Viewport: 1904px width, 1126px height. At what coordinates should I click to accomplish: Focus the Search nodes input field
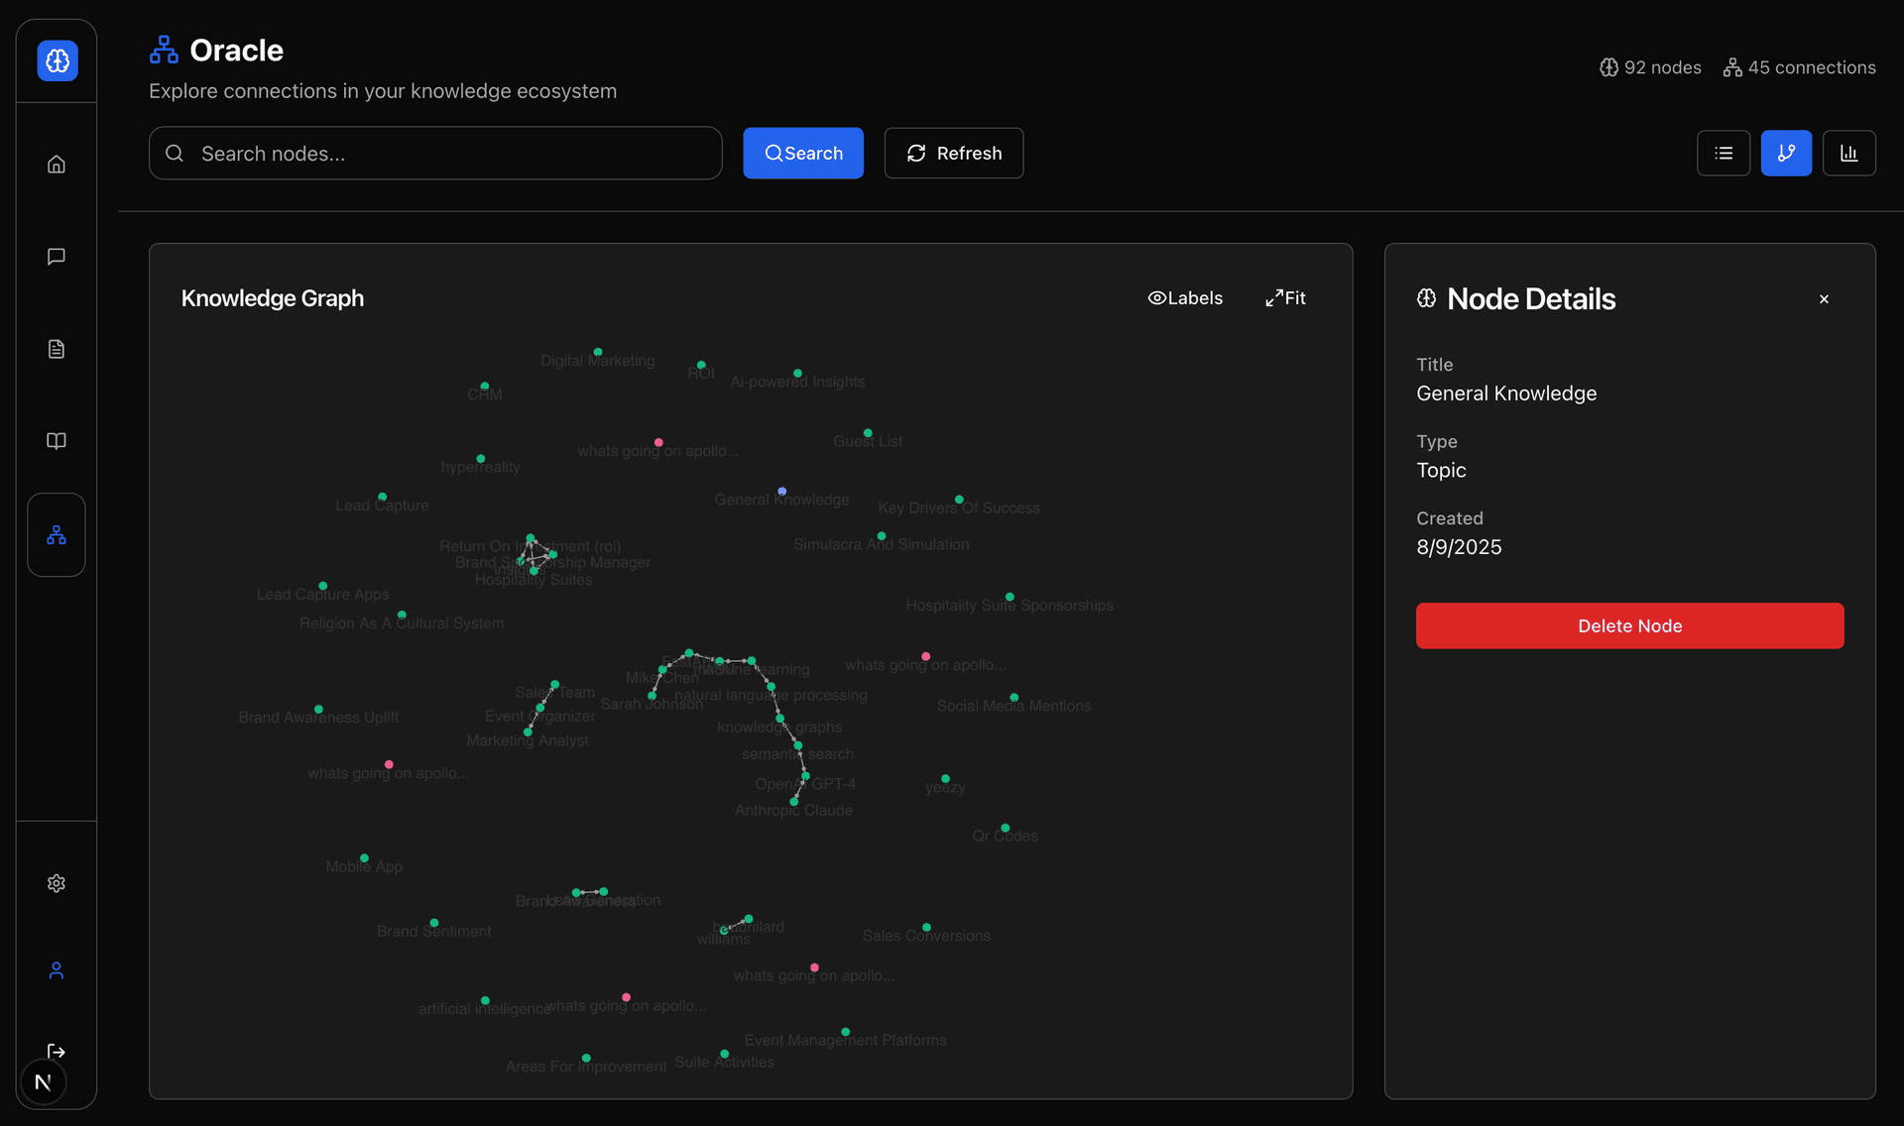point(436,154)
